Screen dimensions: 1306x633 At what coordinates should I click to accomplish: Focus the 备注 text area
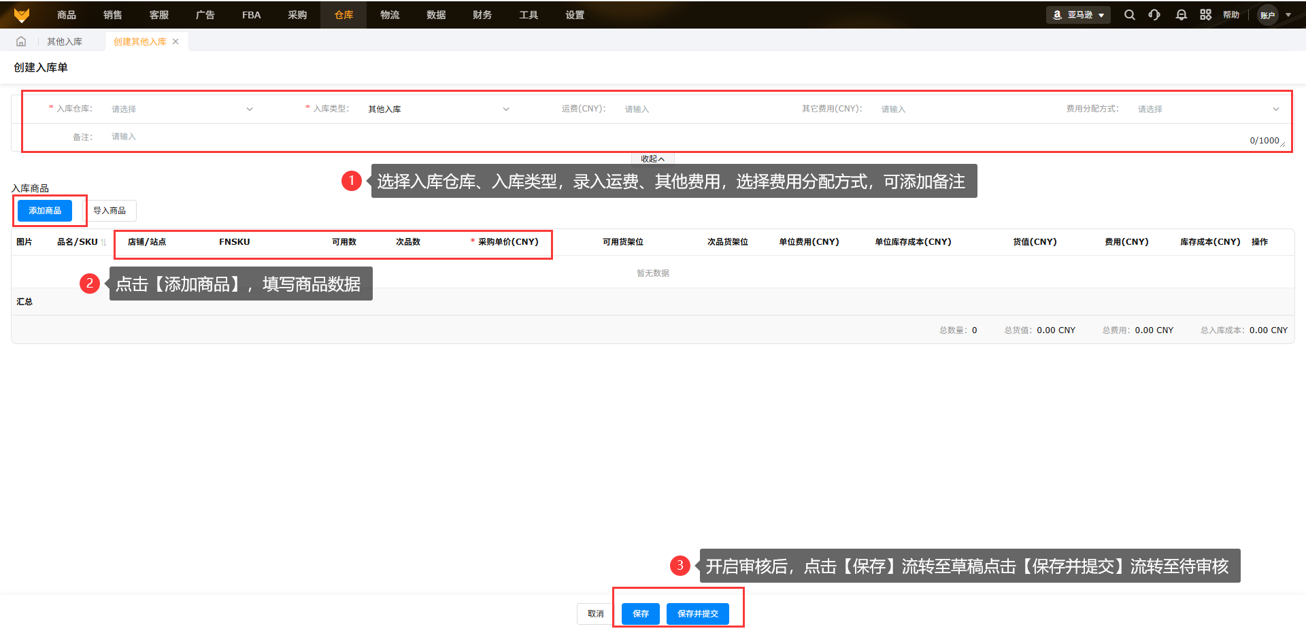[x=697, y=138]
